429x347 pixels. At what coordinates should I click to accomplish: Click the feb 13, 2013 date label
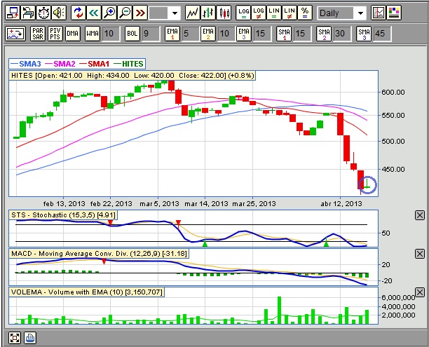tap(64, 203)
